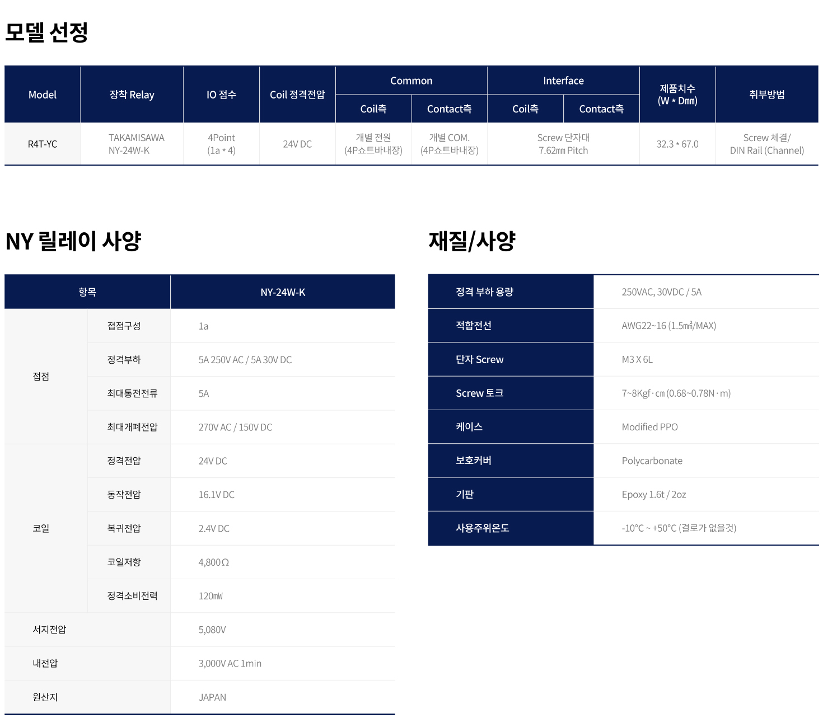Image resolution: width=823 pixels, height=718 pixels.
Task: Click the '32.3 * 67.0' dimension cell
Action: coord(677,144)
